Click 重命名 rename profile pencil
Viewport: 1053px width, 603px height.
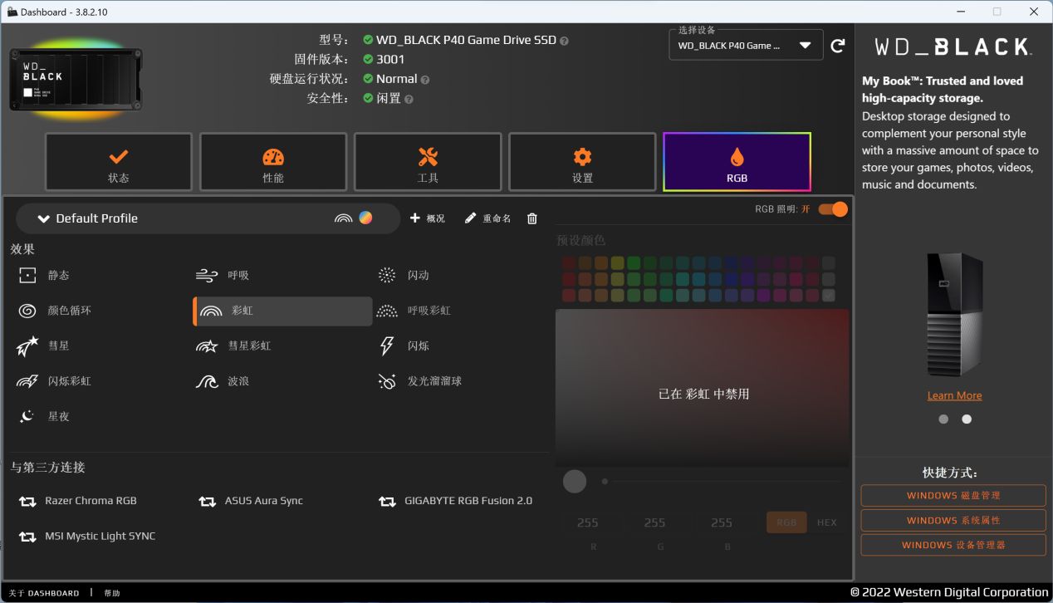point(488,218)
